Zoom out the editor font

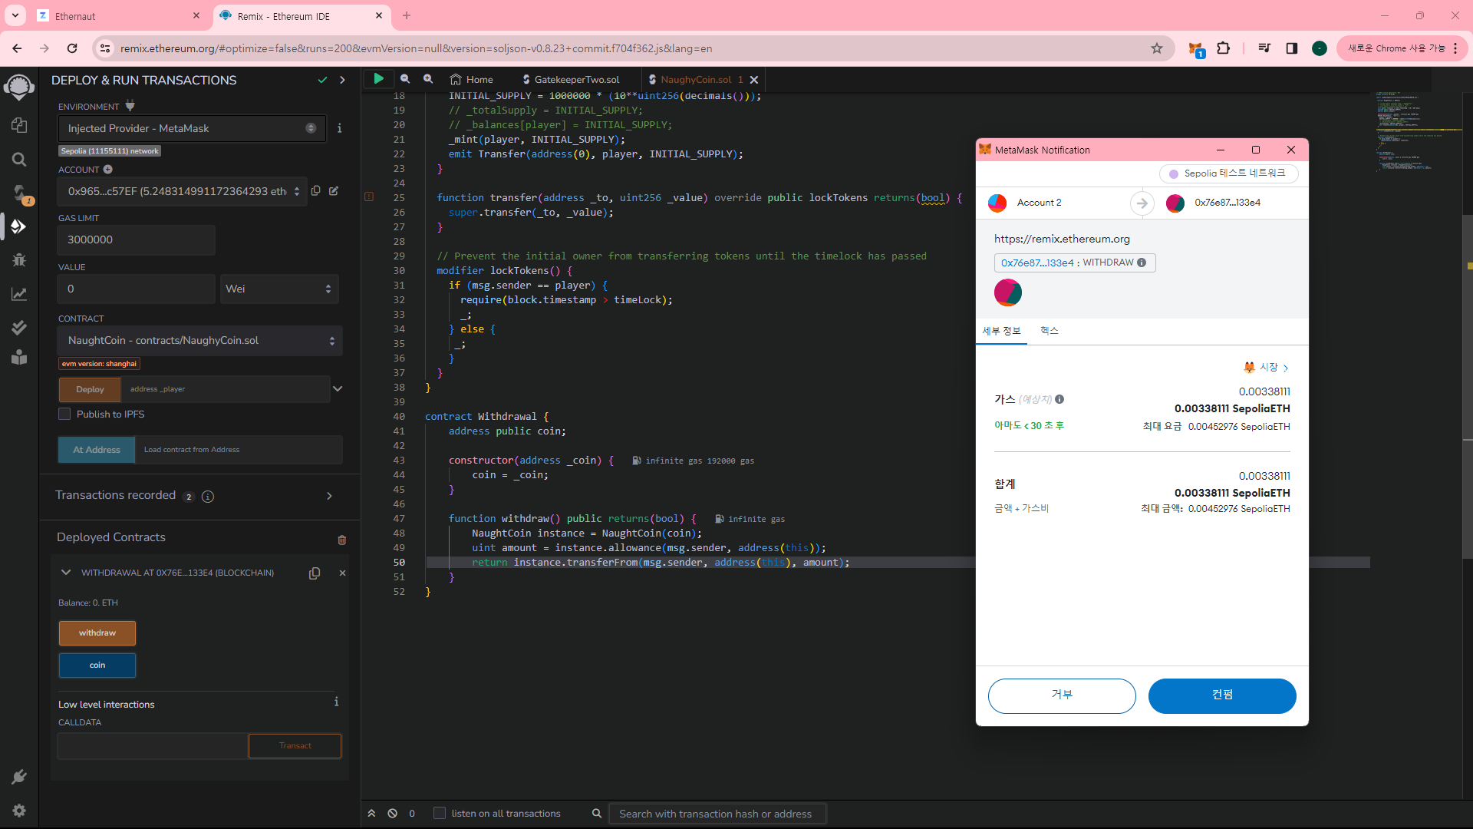[405, 79]
